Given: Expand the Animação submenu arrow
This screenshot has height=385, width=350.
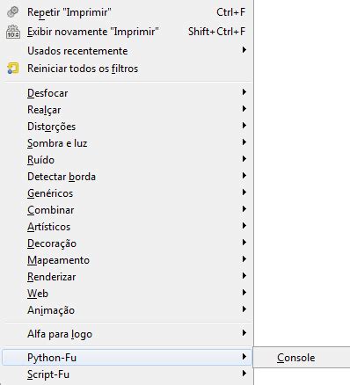Looking at the screenshot, I should (244, 309).
